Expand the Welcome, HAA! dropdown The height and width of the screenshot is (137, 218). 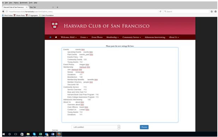pyautogui.click(x=69, y=37)
